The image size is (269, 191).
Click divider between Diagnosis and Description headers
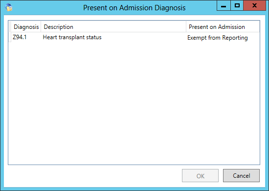click(41, 26)
